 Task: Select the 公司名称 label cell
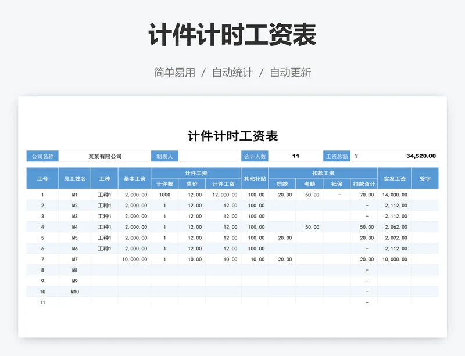pyautogui.click(x=42, y=156)
